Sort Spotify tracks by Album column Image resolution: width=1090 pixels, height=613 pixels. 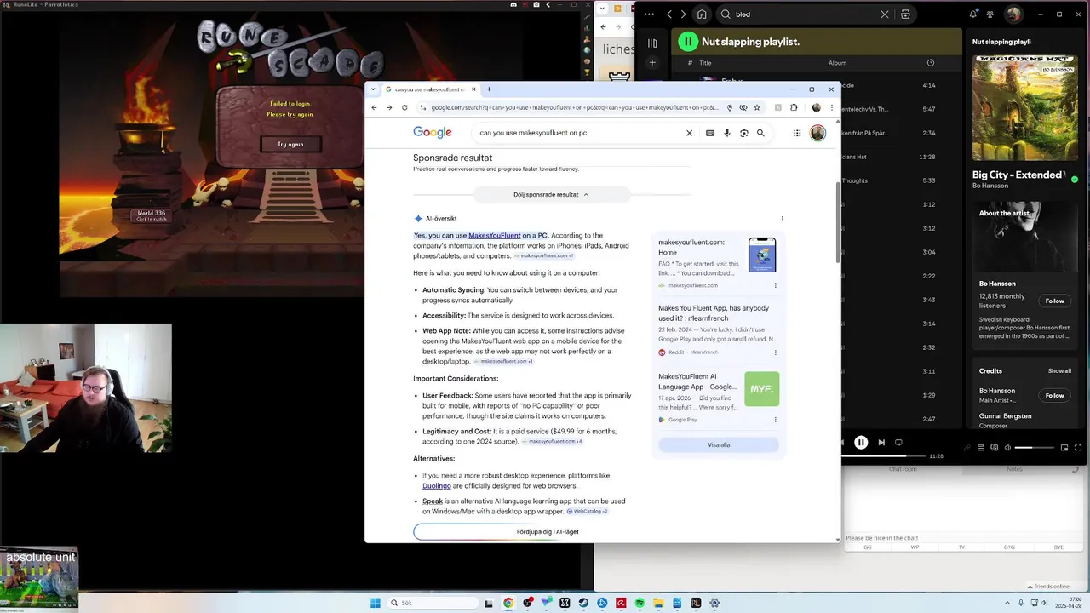[837, 63]
